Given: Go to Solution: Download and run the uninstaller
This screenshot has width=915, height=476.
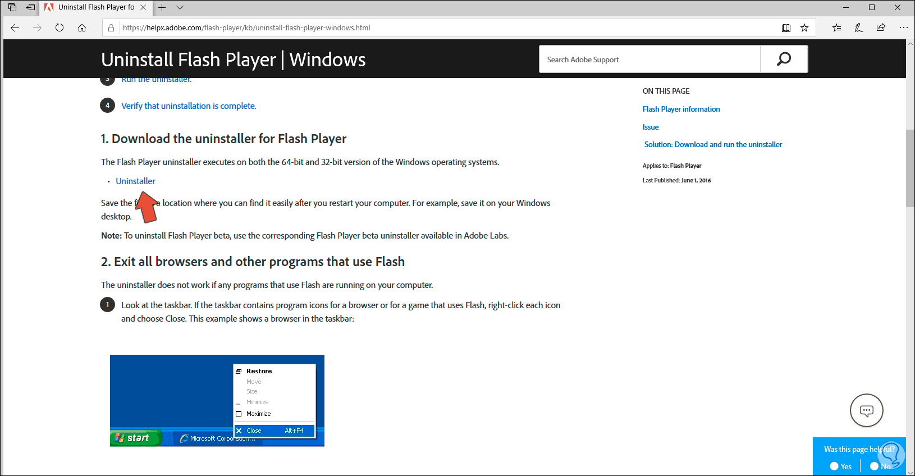Looking at the screenshot, I should [713, 144].
